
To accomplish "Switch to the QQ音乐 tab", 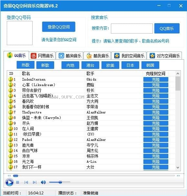I will tap(16, 55).
